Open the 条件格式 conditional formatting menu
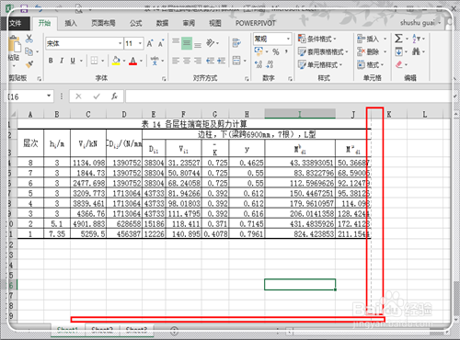The height and width of the screenshot is (340, 460). [317, 39]
